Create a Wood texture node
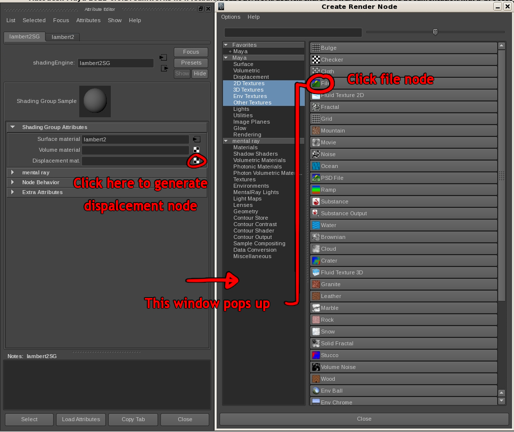 pos(404,378)
